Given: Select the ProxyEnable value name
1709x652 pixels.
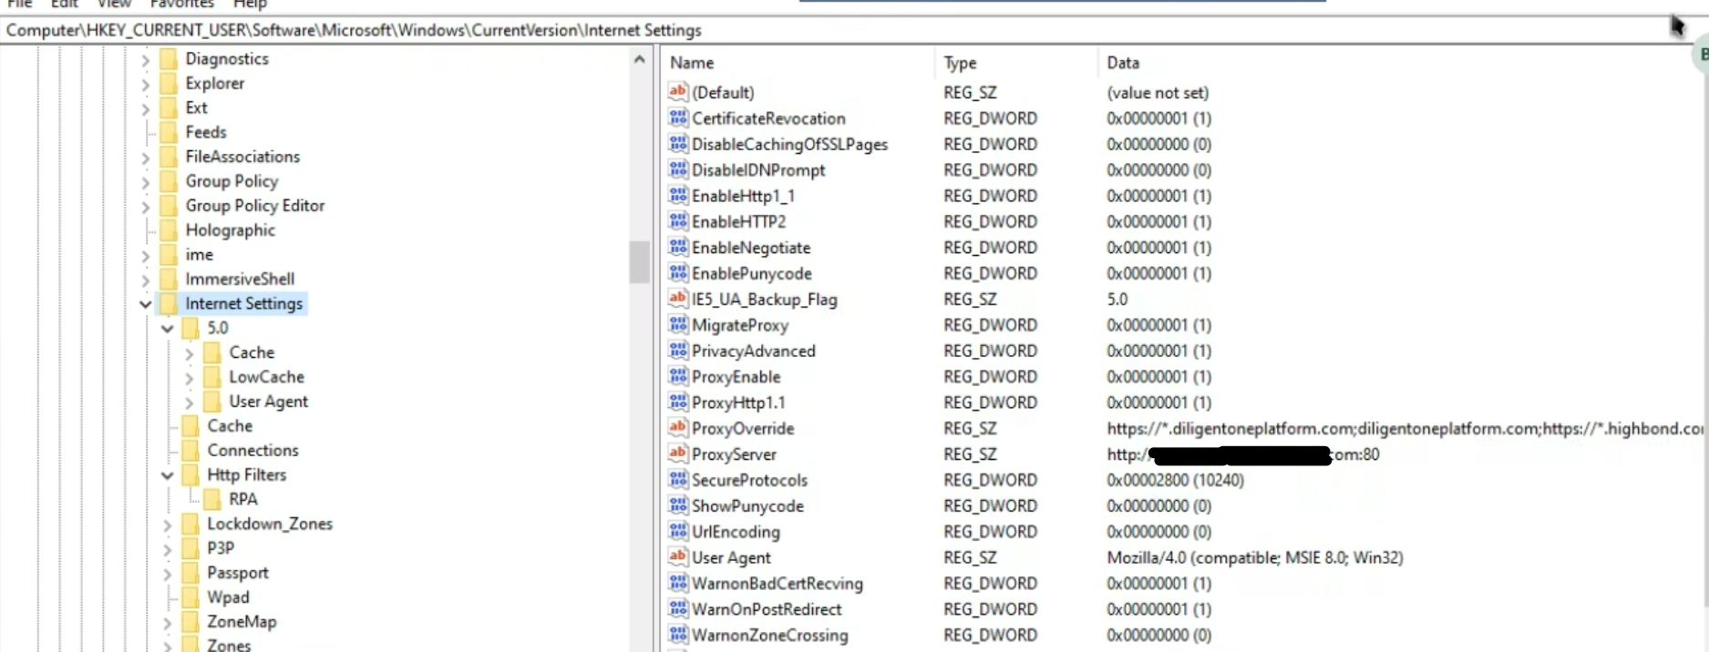Looking at the screenshot, I should pyautogui.click(x=736, y=376).
